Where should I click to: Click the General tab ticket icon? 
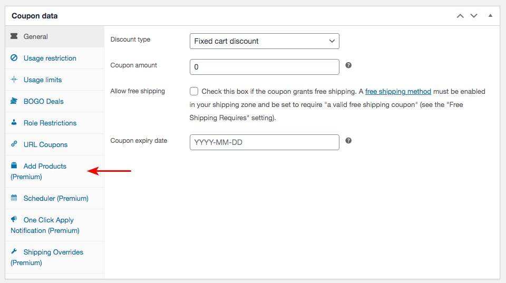click(x=14, y=36)
